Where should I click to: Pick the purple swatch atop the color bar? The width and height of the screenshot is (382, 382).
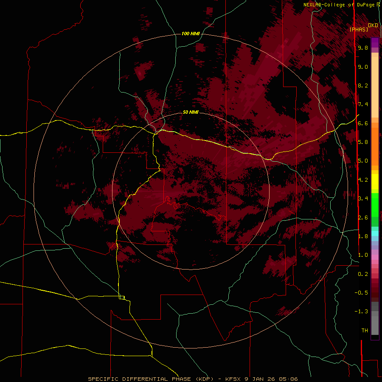(375, 42)
